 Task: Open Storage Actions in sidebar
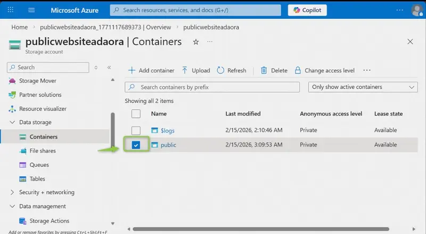49,221
